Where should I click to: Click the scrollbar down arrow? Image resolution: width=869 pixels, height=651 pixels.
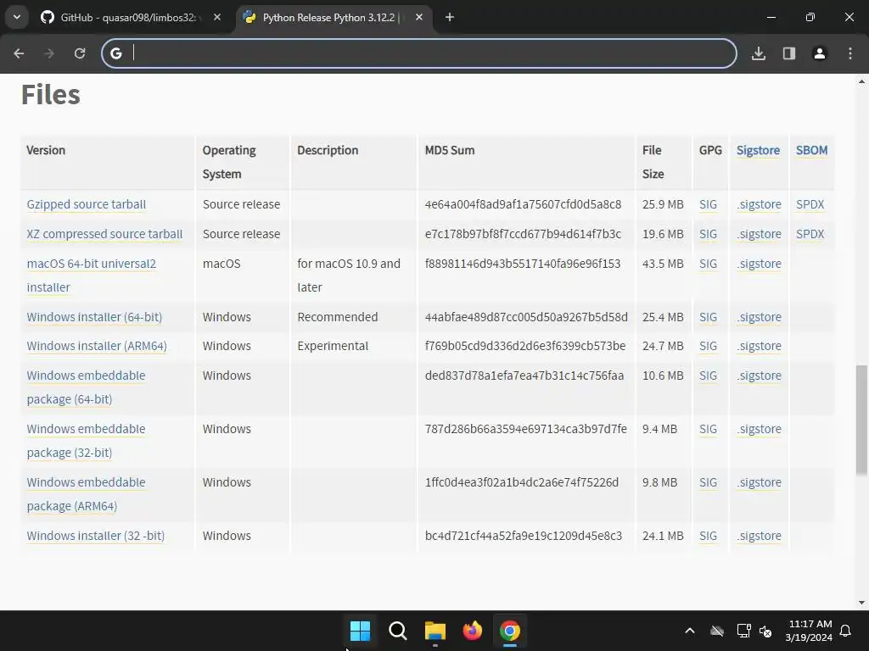click(x=861, y=603)
